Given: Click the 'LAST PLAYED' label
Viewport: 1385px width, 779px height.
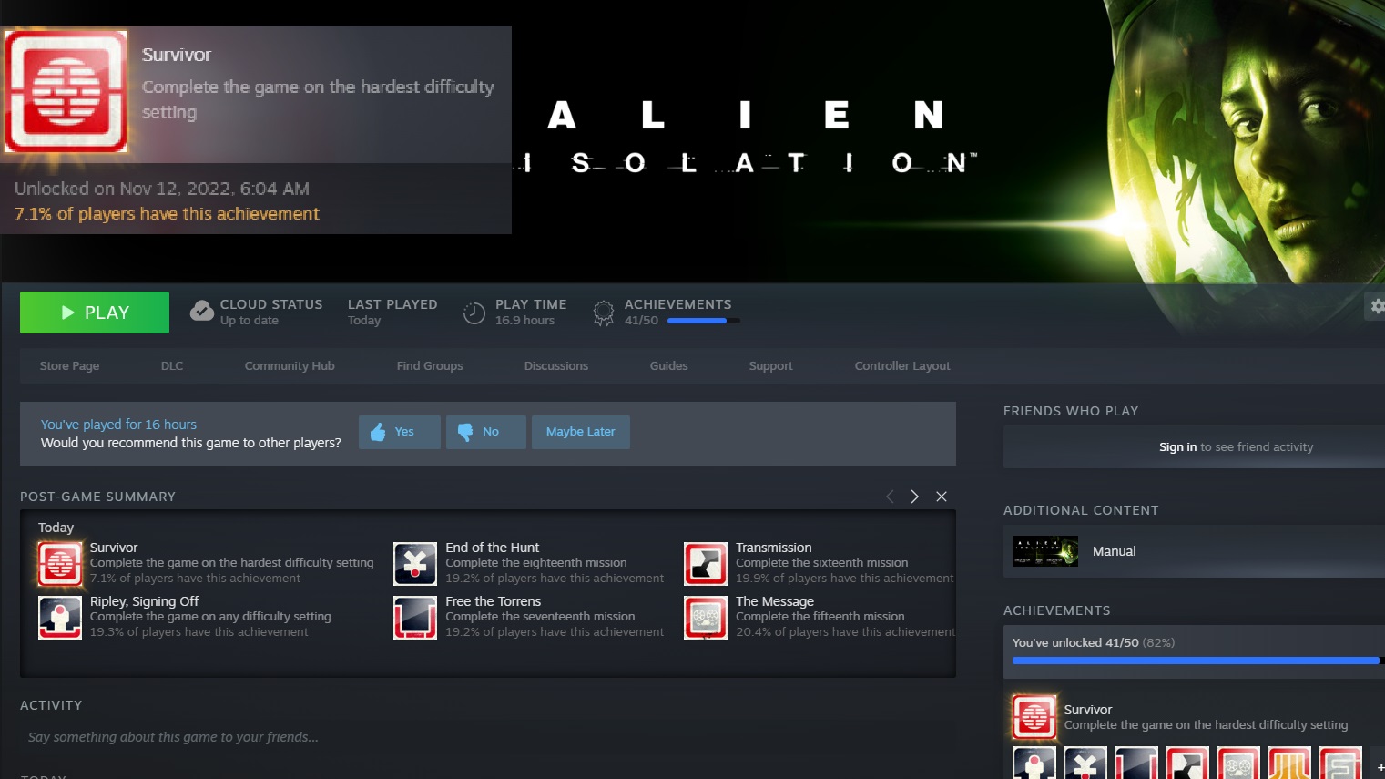Looking at the screenshot, I should tap(392, 304).
